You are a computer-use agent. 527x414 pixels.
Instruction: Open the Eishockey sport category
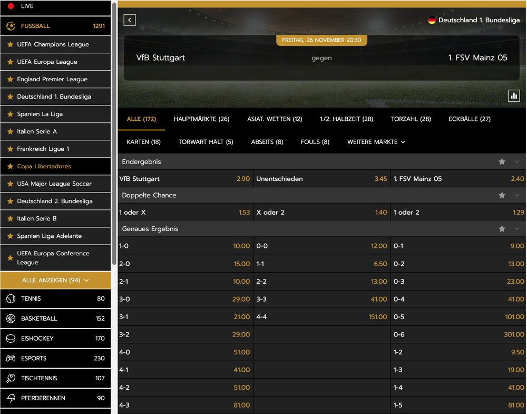tap(55, 339)
